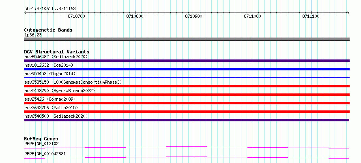This screenshot has width=361, height=163.
Task: Click the 8711000 ruler position label
Action: click(x=253, y=17)
